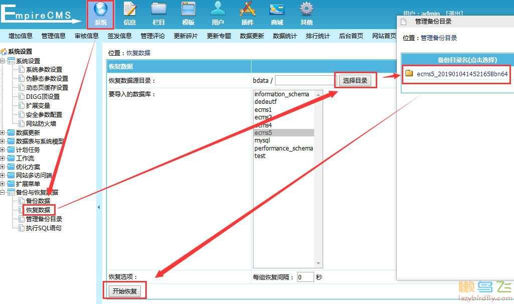The width and height of the screenshot is (514, 304).
Task: Select dedeutf in the database list
Action: (266, 102)
